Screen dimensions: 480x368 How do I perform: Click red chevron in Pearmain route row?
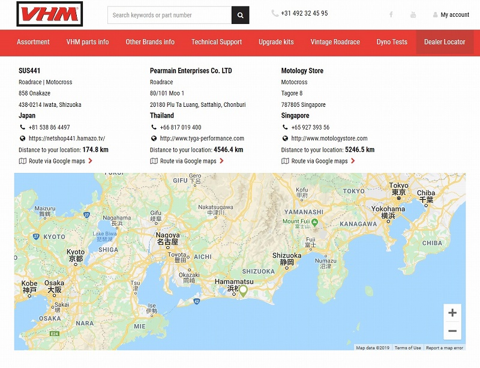pos(221,160)
